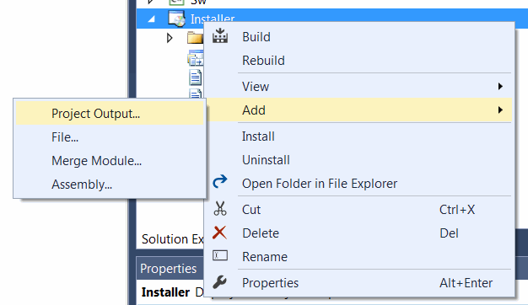Click the Installer setup project icon
Screen dimensions: 528x305
[x=177, y=19]
